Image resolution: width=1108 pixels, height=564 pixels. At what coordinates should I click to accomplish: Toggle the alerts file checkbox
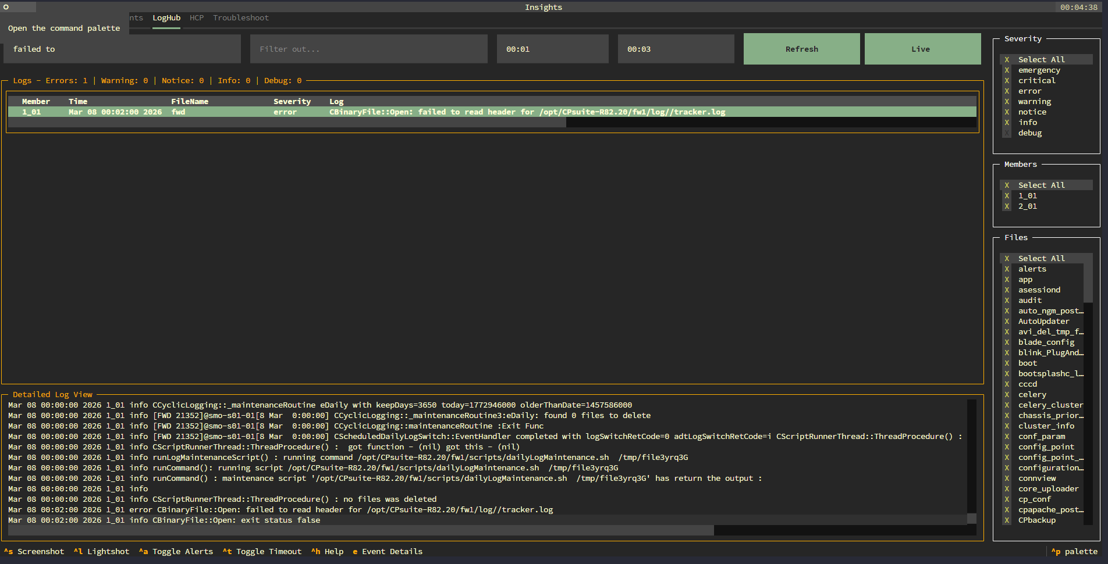click(1007, 269)
